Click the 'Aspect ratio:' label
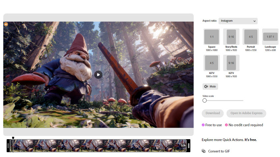 pos(210,21)
